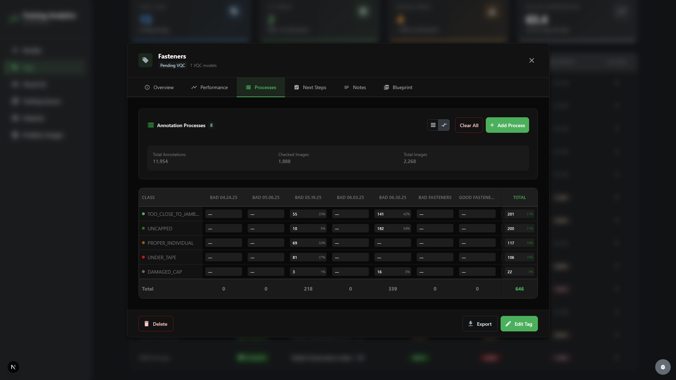Click the Annotation Processes count badge 8
Viewport: 676px width, 380px height.
(x=211, y=125)
